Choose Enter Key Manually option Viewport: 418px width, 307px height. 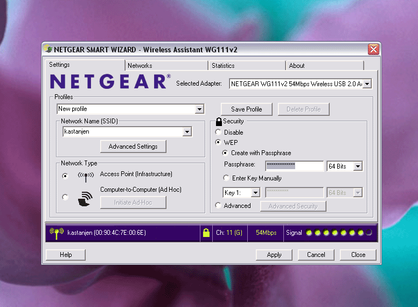click(x=226, y=178)
